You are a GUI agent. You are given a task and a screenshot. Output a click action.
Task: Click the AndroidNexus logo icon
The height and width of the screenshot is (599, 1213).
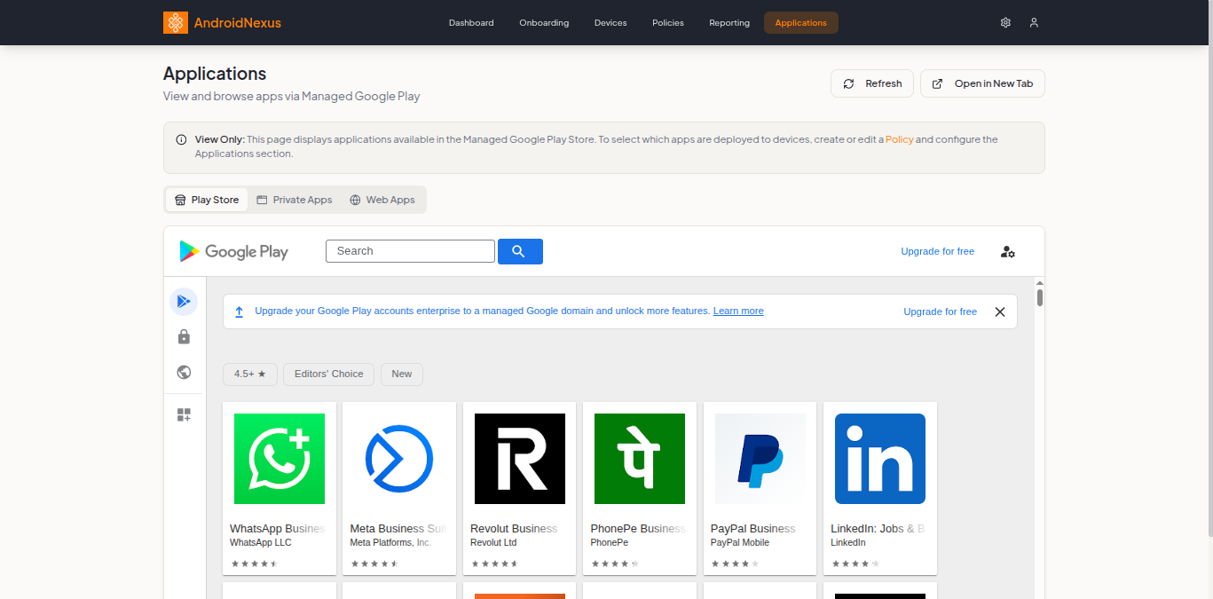pyautogui.click(x=176, y=22)
